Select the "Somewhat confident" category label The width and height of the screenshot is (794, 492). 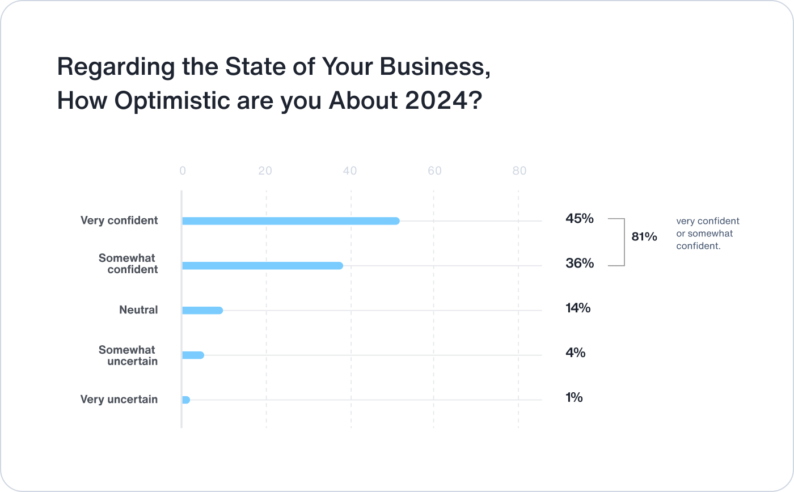tap(129, 264)
